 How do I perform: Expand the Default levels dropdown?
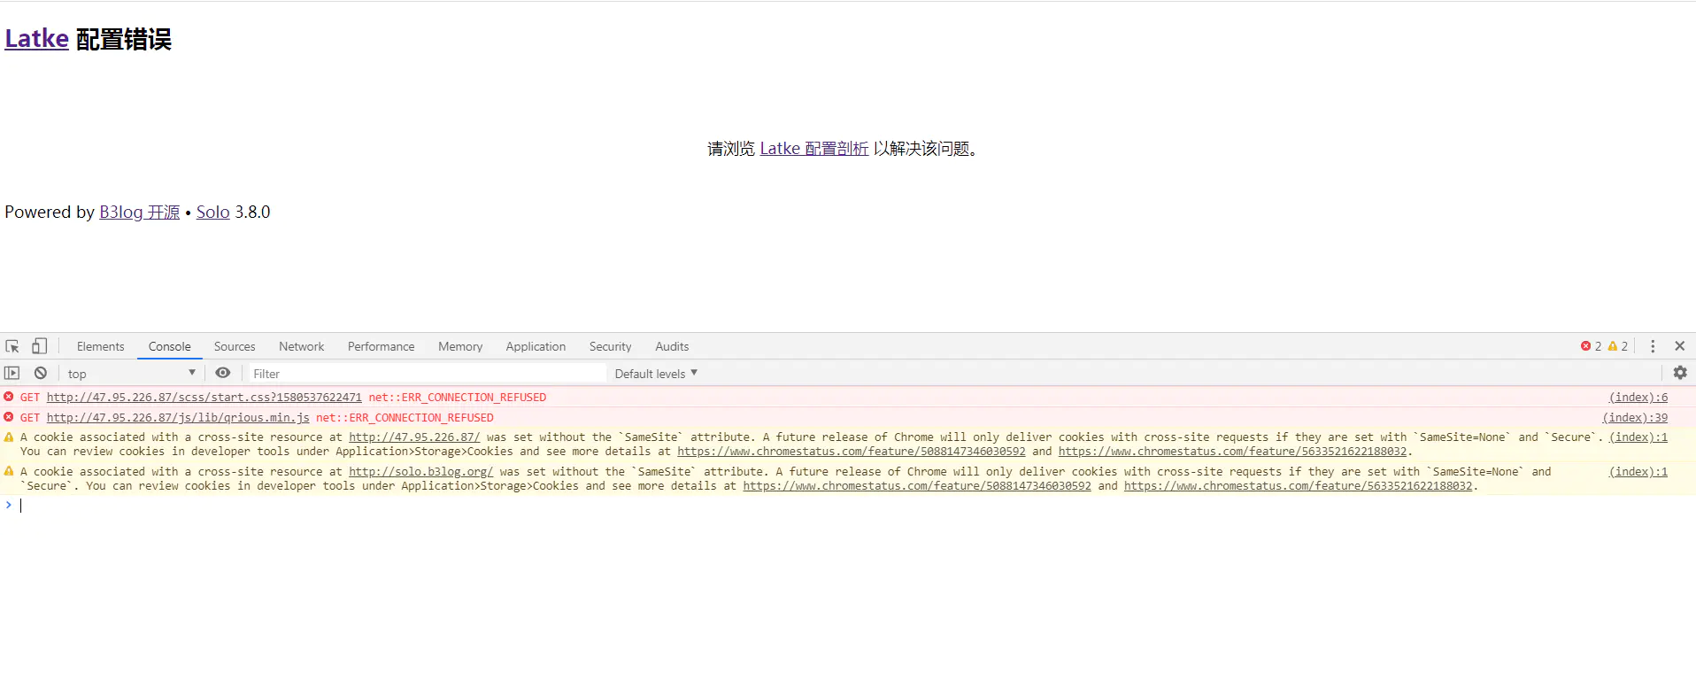[656, 374]
